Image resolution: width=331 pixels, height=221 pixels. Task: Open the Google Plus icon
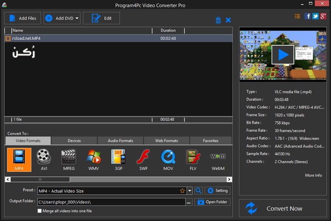(x=323, y=16)
